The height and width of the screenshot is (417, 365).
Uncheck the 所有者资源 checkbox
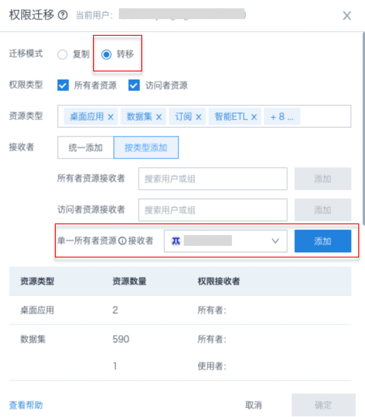(63, 86)
